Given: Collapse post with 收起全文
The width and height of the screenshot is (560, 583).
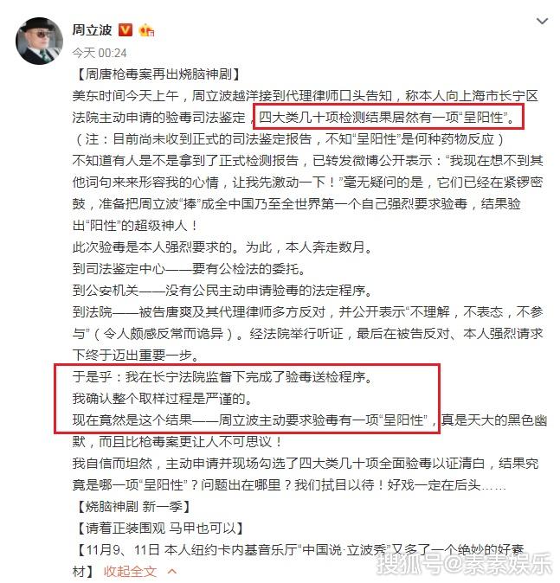Looking at the screenshot, I should [130, 571].
